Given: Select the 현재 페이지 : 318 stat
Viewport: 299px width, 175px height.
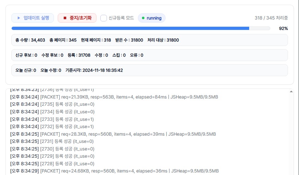Looking at the screenshot, I should click(96, 40).
